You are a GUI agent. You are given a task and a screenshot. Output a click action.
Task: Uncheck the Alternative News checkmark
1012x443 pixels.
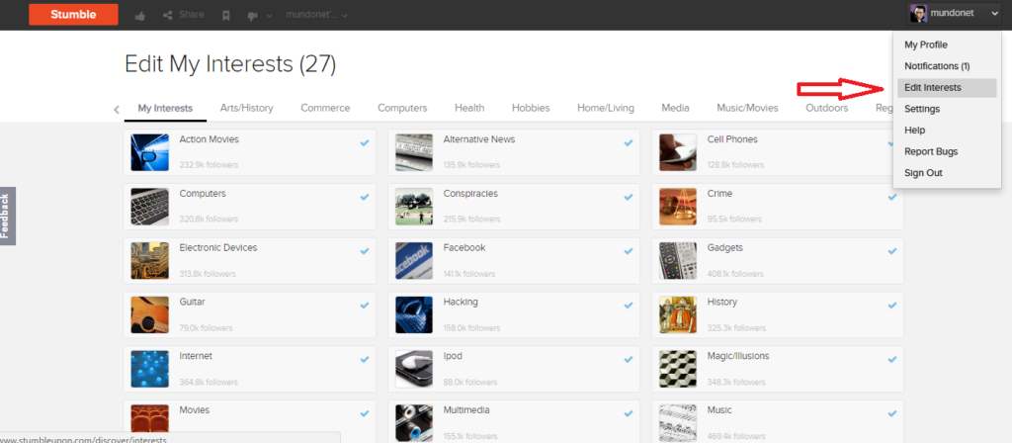tap(629, 142)
